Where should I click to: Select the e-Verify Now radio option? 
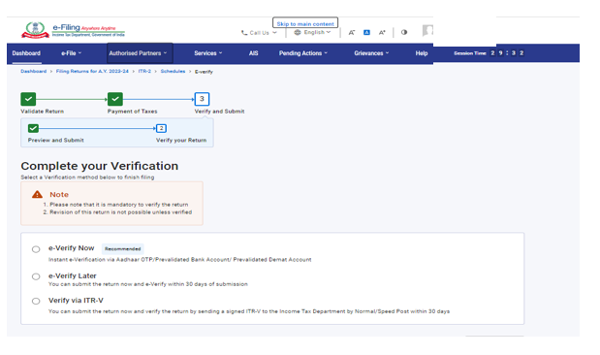[x=36, y=249]
